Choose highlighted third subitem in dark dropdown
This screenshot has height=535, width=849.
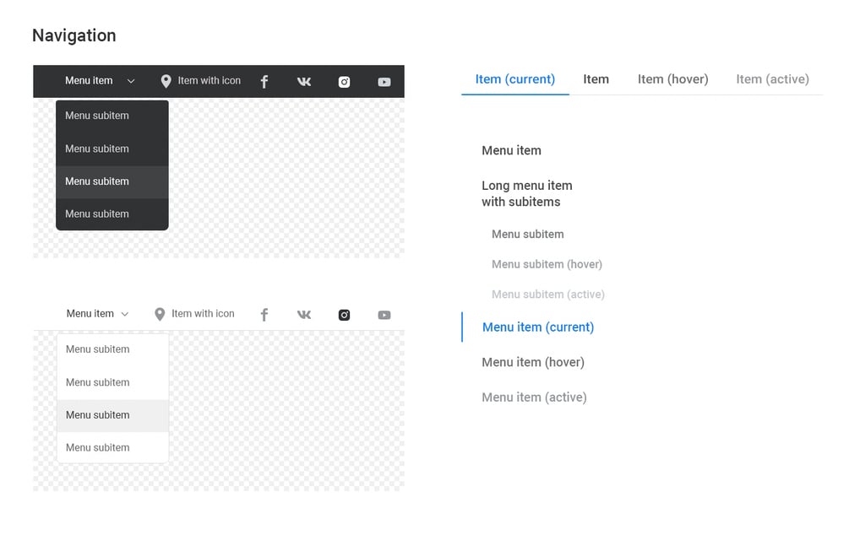[112, 181]
